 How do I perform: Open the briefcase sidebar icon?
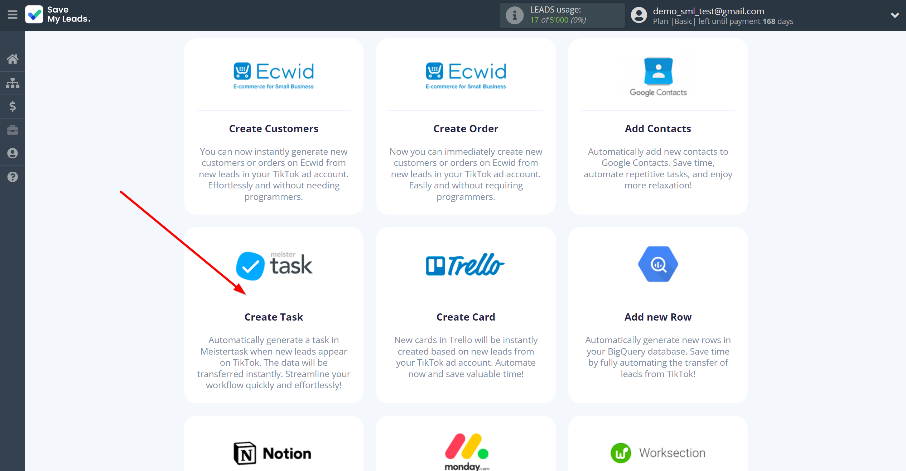(13, 130)
